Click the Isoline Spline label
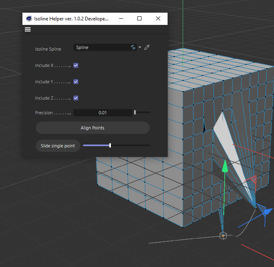This screenshot has height=267, width=274. coord(48,49)
